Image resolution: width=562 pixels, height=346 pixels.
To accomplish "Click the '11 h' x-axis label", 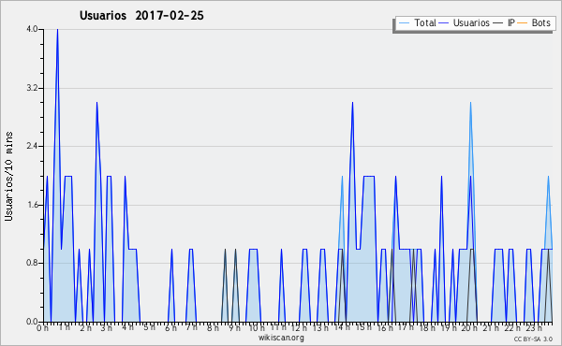I will tap(278, 327).
